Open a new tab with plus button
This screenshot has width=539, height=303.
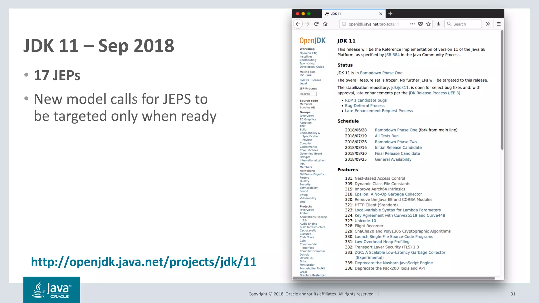391,13
